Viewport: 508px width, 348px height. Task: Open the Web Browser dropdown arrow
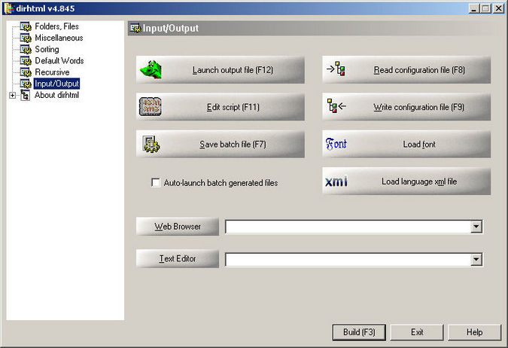(476, 227)
